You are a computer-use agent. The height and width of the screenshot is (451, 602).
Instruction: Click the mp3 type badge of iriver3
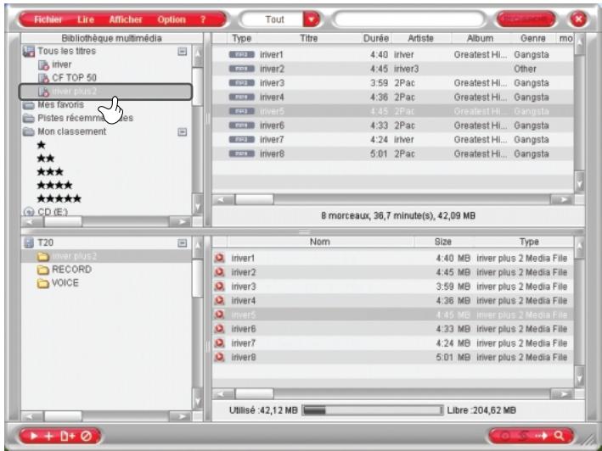pos(241,83)
